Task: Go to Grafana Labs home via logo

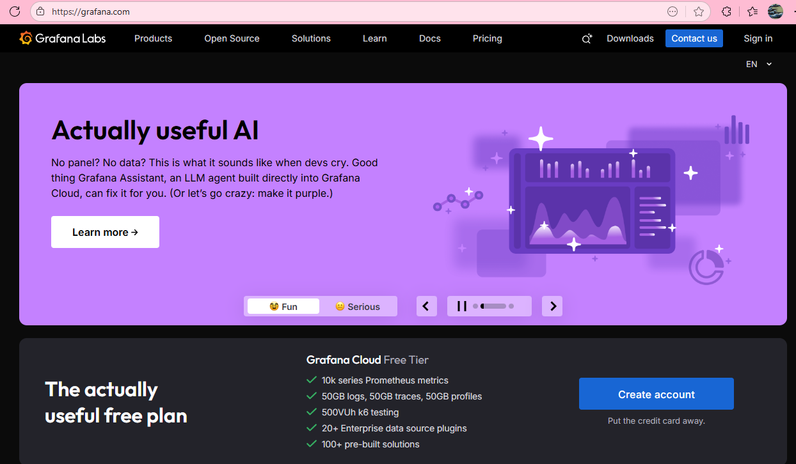Action: pyautogui.click(x=63, y=38)
